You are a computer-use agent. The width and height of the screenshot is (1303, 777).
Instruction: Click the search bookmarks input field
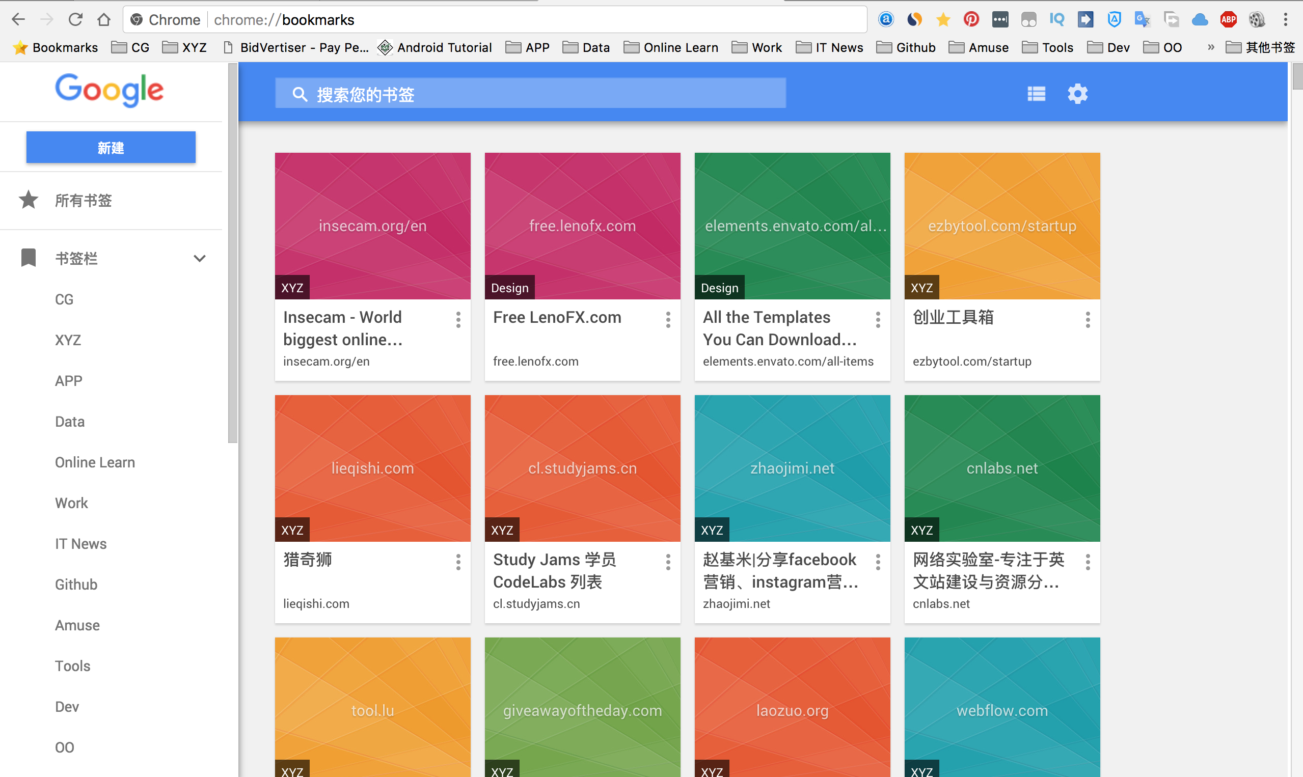pos(531,94)
